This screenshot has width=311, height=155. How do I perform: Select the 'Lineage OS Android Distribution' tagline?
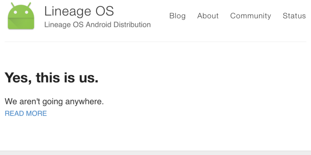point(97,25)
